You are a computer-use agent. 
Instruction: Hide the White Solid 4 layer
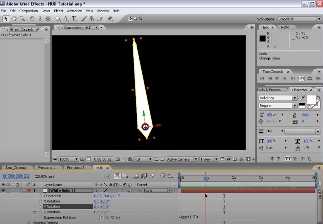(3, 190)
